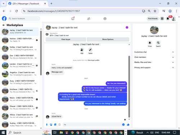Show hidden system tray icons chevron

coord(148,132)
